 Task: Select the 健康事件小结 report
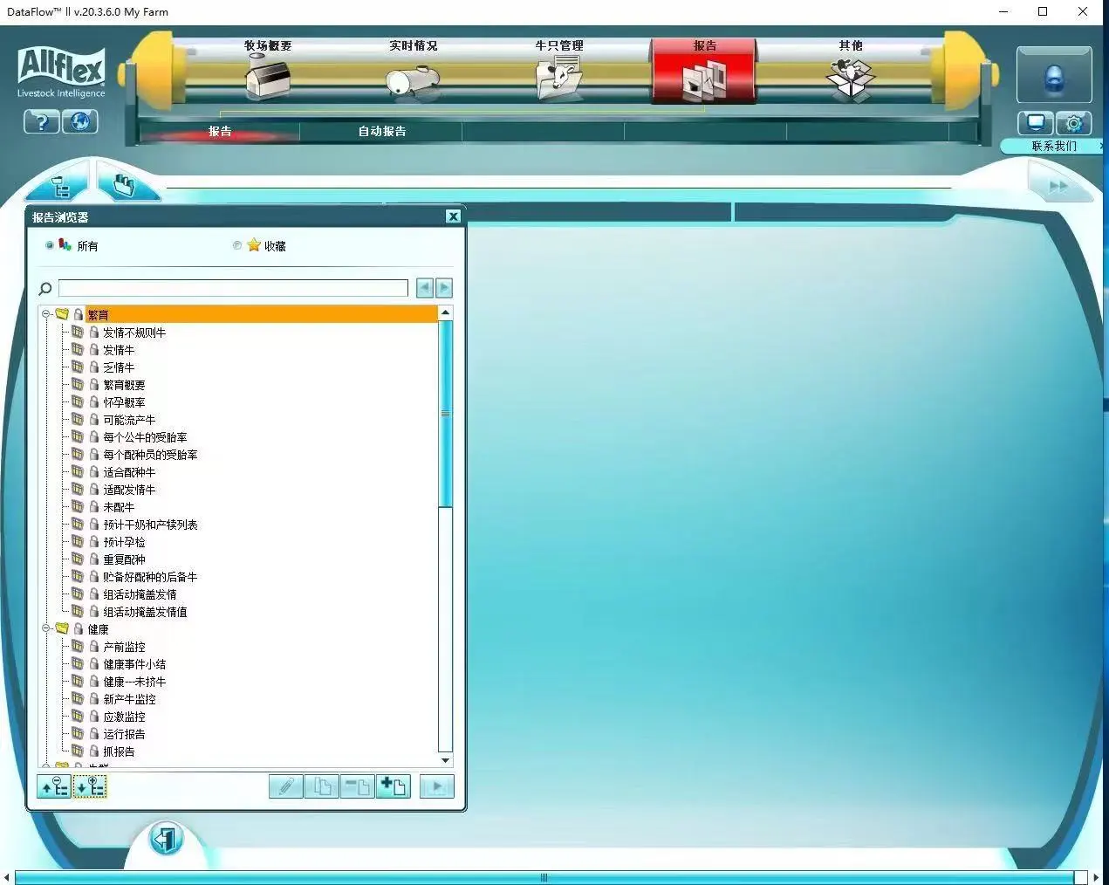click(x=134, y=664)
